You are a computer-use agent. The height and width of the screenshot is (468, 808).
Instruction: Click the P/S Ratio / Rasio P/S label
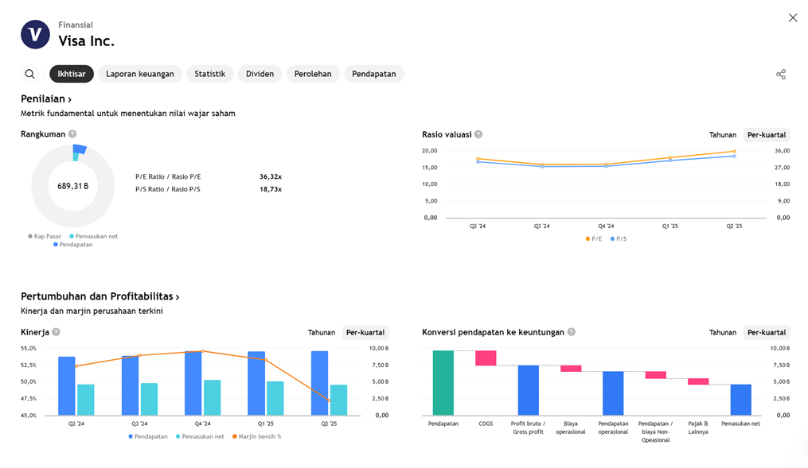click(168, 189)
